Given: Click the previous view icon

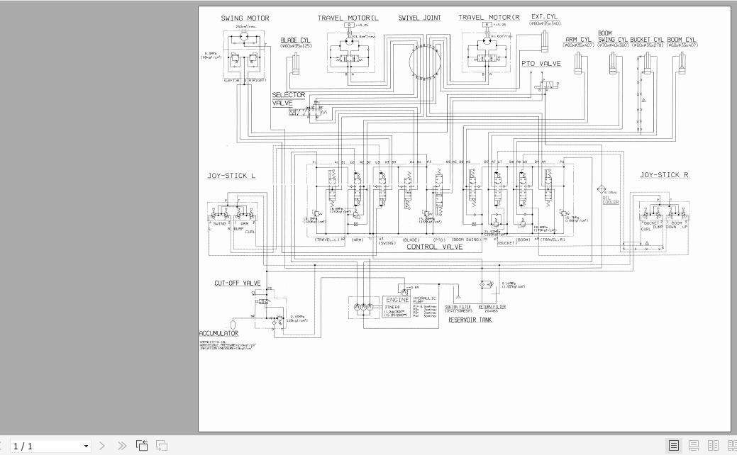Looking at the screenshot, I should (x=141, y=446).
